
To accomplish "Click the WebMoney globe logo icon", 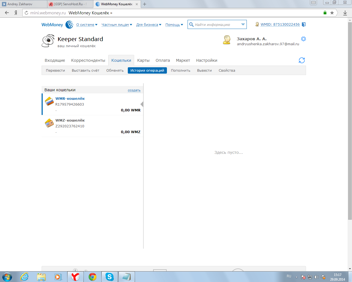I will click(69, 25).
